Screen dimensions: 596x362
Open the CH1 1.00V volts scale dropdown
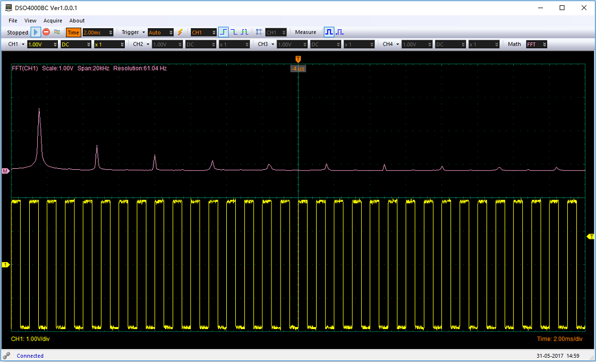click(x=42, y=45)
